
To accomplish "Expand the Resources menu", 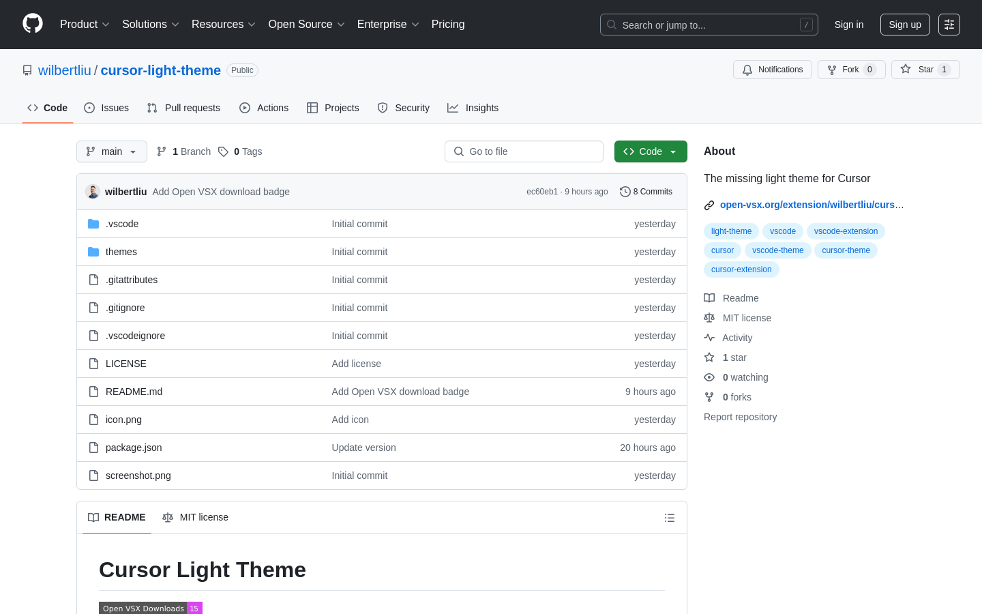I will point(224,25).
